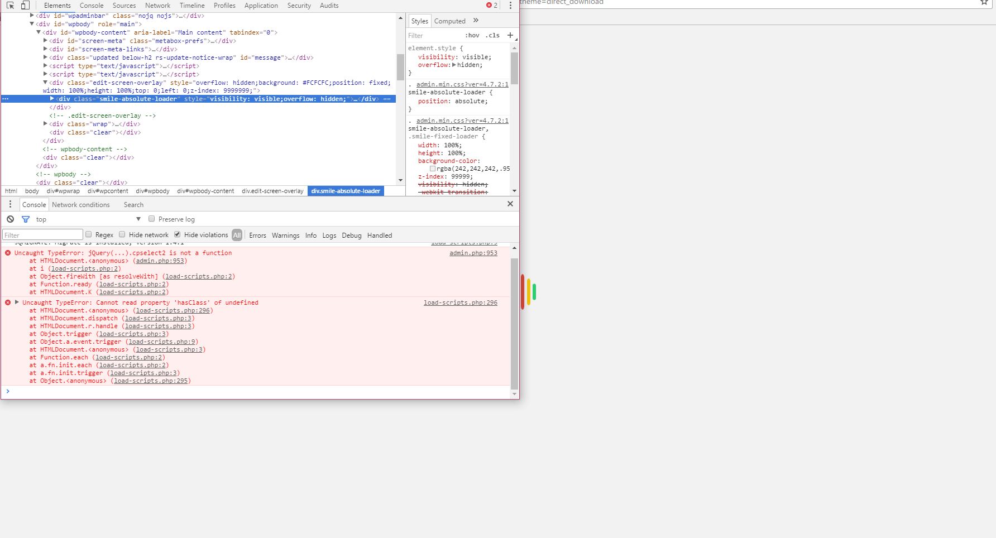This screenshot has width=996, height=538.
Task: Show All console message levels
Action: click(237, 236)
